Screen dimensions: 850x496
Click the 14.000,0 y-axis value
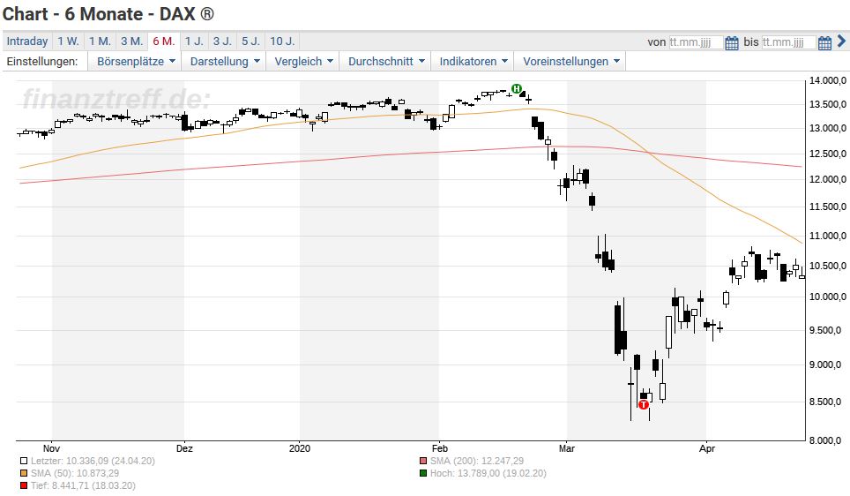pyautogui.click(x=827, y=81)
